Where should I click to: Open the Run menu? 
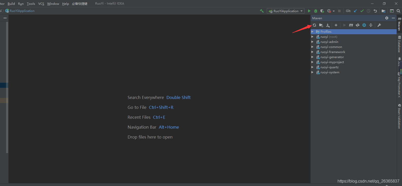(x=21, y=4)
